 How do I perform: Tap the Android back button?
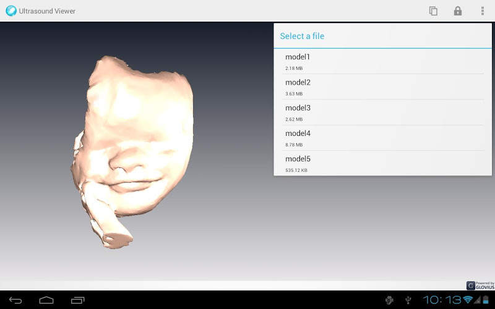click(x=15, y=300)
